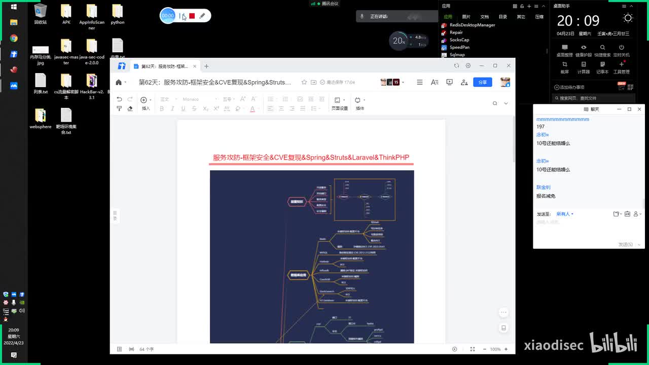649x365 pixels.
Task: Open the Tencent Docs settings gear
Action: 468,66
